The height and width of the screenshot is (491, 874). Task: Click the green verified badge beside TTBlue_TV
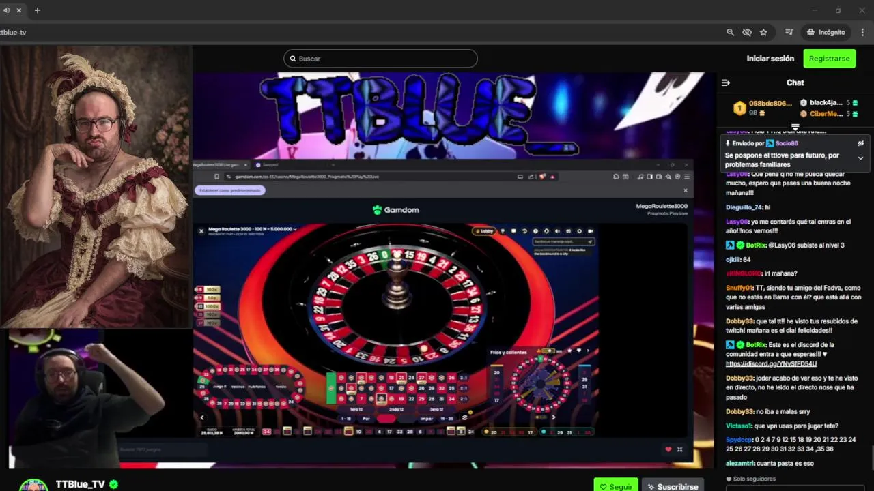(x=114, y=484)
